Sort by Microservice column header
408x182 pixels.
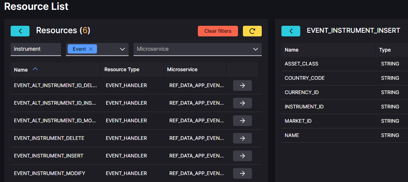[x=182, y=70]
